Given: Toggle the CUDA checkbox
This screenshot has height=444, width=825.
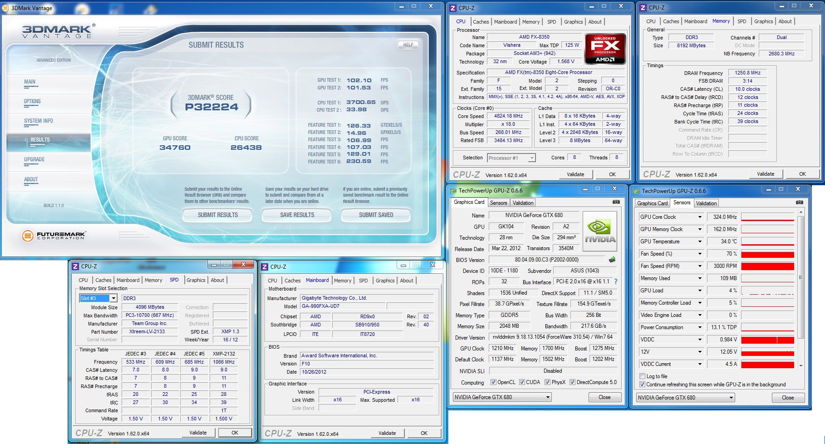Looking at the screenshot, I should (x=522, y=382).
